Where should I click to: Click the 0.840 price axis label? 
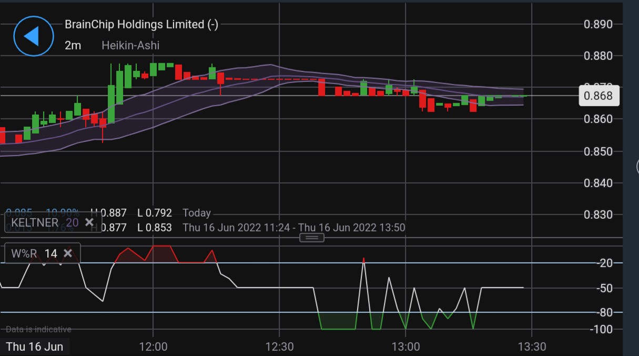599,183
